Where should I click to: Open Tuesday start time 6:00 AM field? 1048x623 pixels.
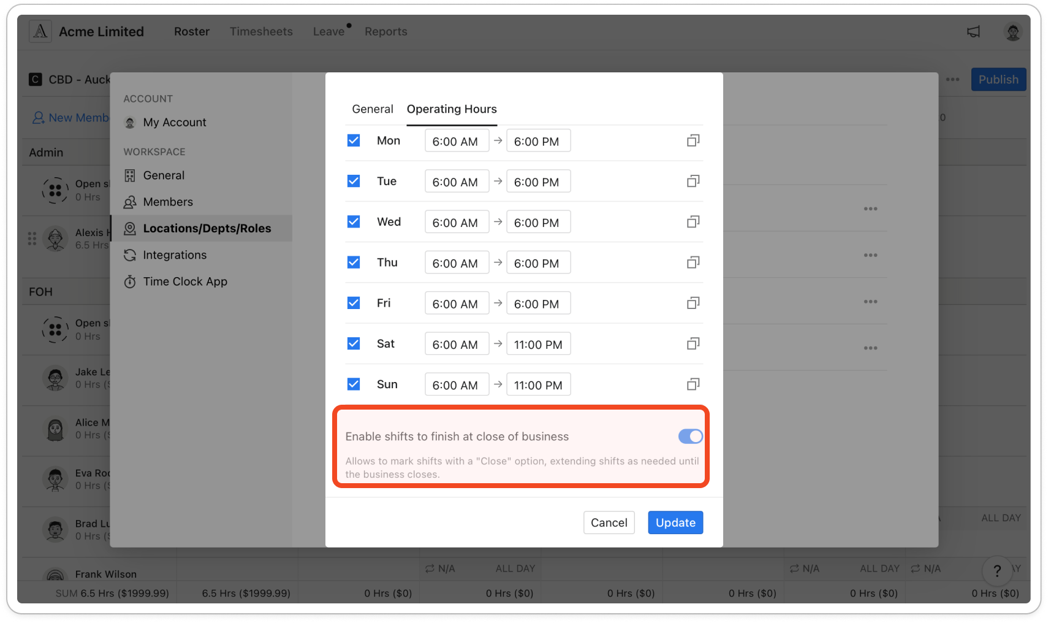pyautogui.click(x=457, y=181)
